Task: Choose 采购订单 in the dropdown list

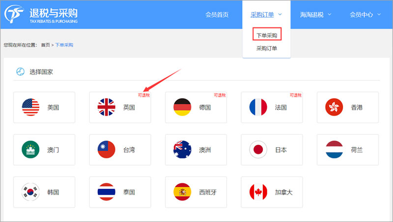Action: pos(267,48)
